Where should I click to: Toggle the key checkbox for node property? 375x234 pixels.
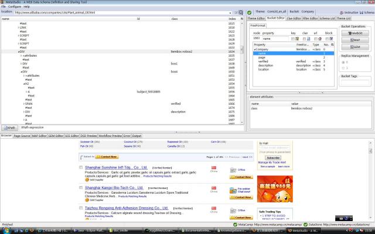click(293, 39)
